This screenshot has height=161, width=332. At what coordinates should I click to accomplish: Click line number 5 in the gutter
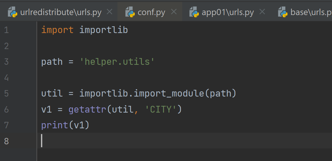point(7,94)
